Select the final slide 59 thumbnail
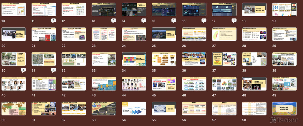This screenshot has height=126, width=303. [x=284, y=109]
